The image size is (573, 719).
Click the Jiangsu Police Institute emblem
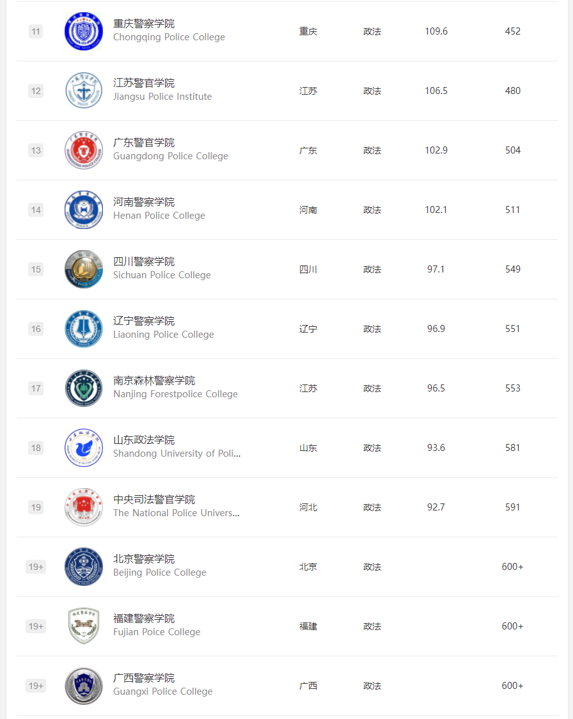coord(83,91)
